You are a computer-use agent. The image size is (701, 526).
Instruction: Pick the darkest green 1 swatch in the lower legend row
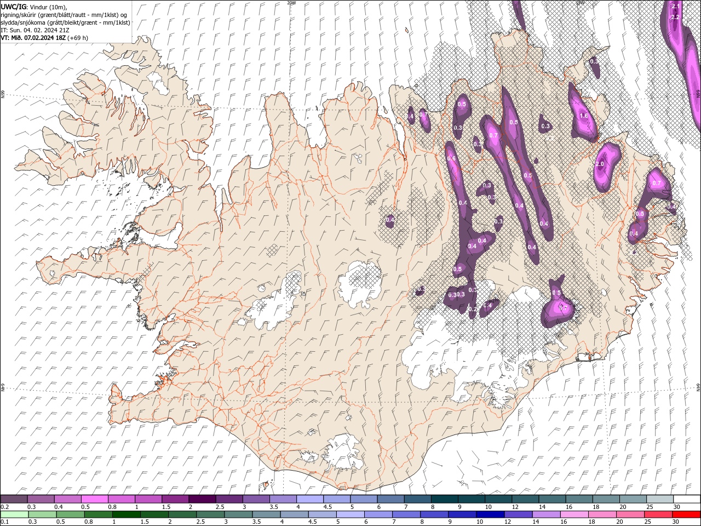[x=127, y=514]
